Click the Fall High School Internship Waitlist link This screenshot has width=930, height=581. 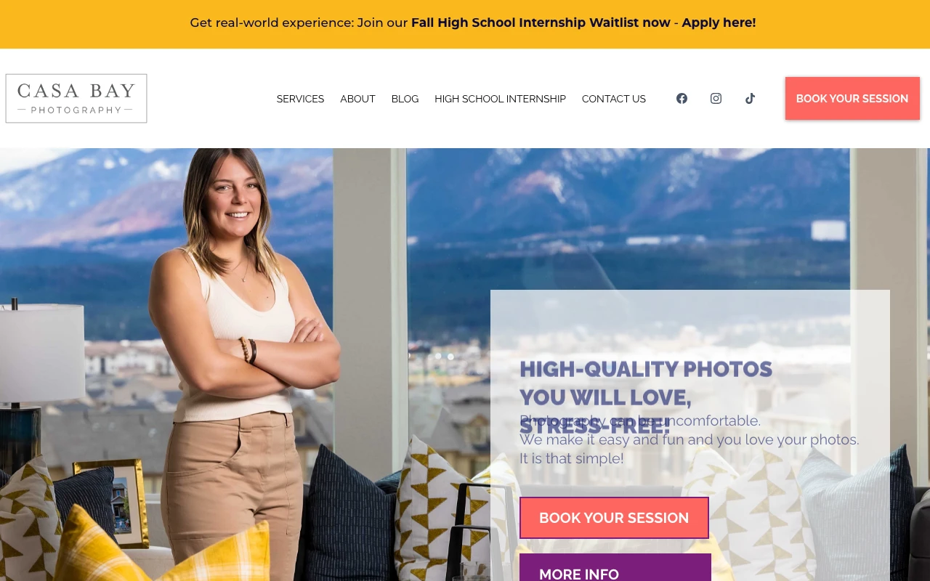(541, 23)
